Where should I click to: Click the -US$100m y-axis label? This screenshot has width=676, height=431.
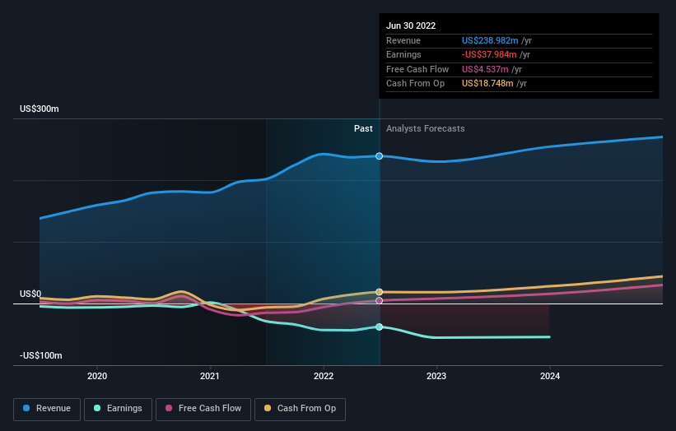pyautogui.click(x=41, y=355)
